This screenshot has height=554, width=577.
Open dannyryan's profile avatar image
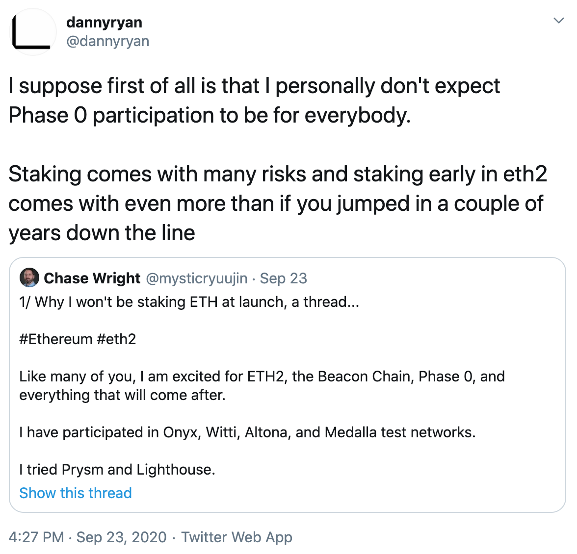pyautogui.click(x=32, y=32)
